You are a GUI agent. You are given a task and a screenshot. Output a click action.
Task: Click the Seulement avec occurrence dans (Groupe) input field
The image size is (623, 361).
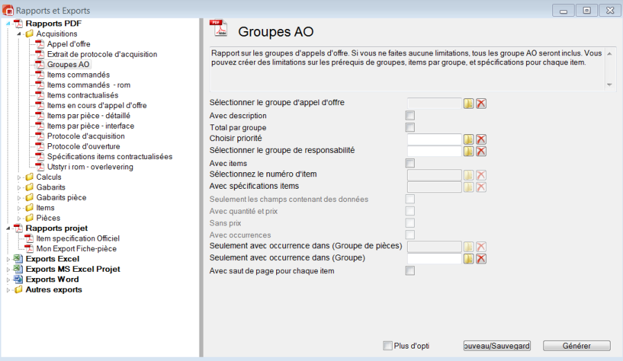[434, 259]
